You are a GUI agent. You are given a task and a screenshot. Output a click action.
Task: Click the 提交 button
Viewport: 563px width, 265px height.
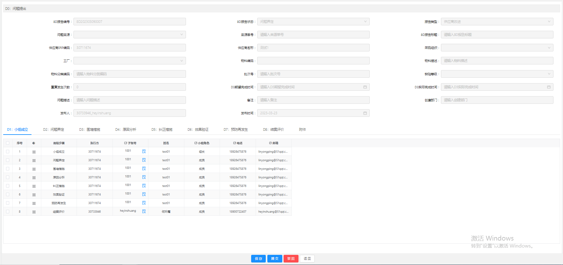275,259
